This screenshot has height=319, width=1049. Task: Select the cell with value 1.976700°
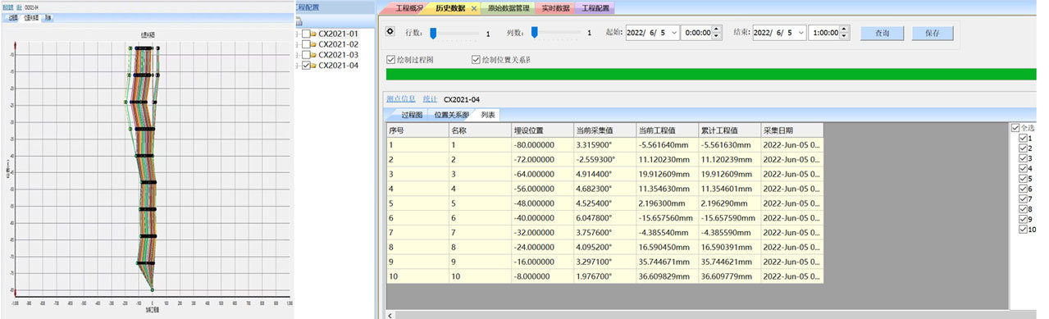[604, 276]
